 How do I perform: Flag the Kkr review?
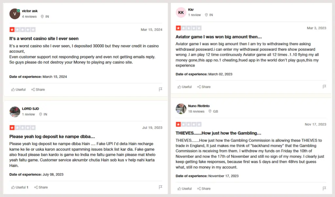click(x=324, y=87)
